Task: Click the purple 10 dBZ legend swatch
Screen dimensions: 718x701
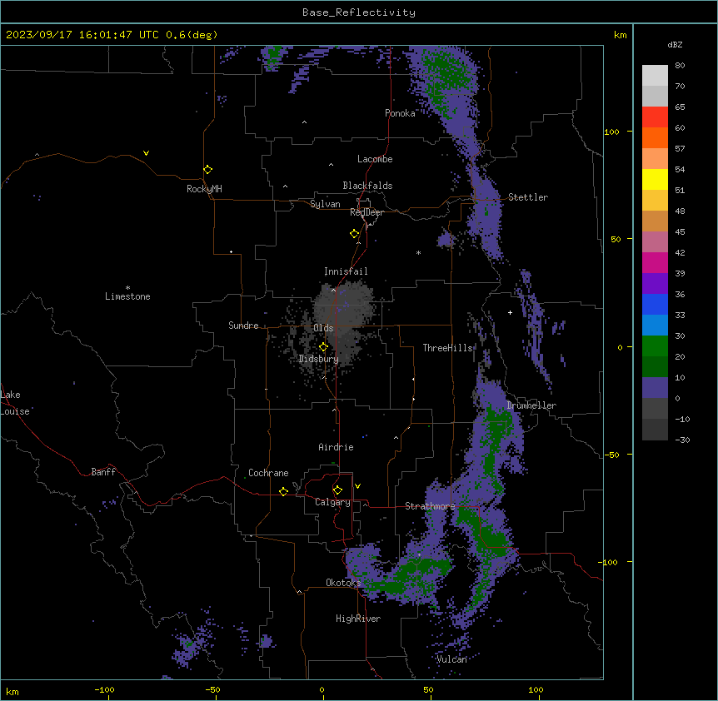Action: point(655,388)
